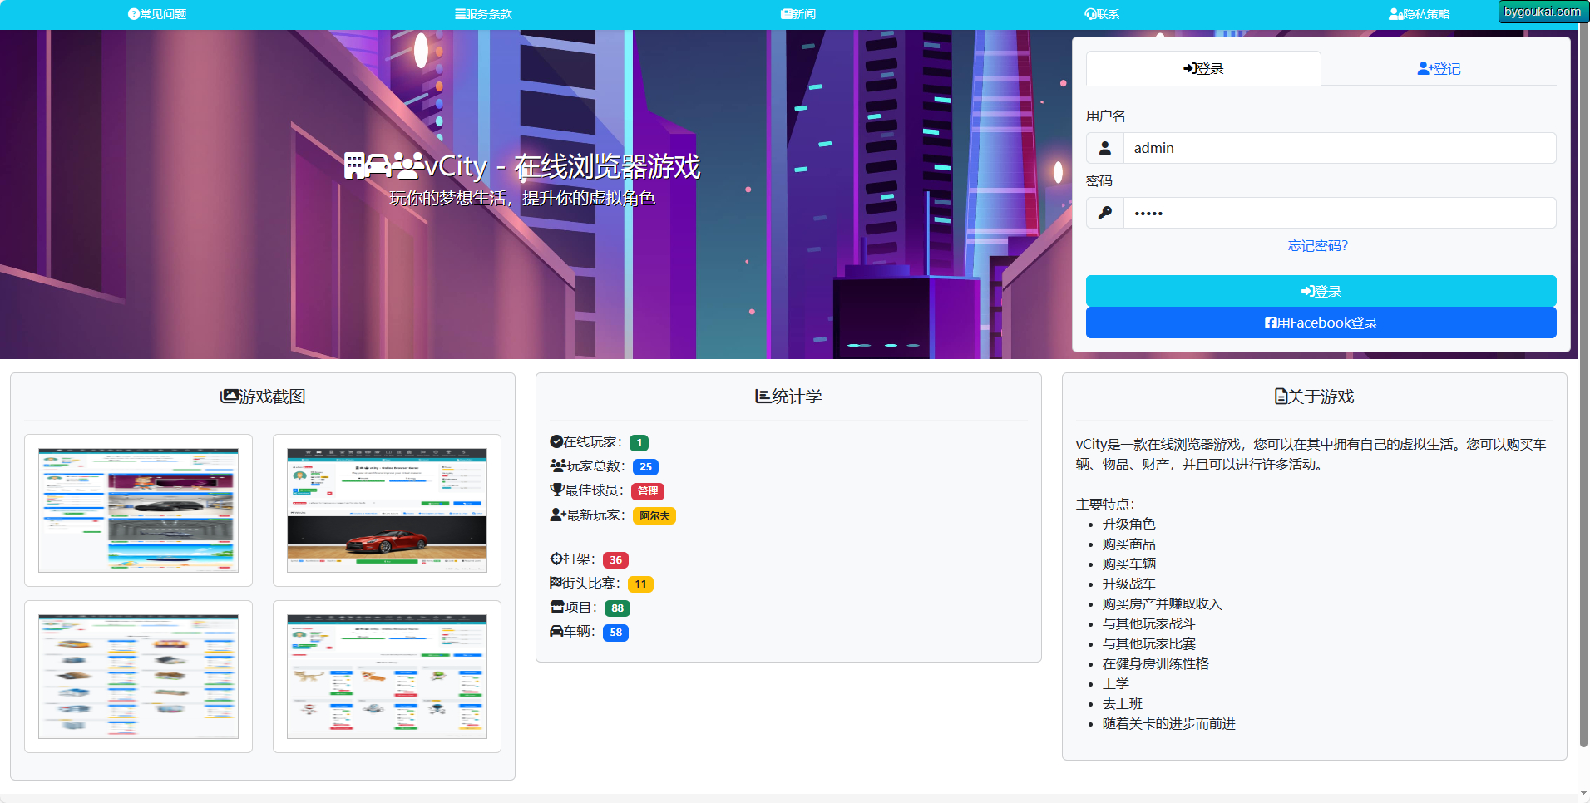Switch to the 登记 register tab

click(1439, 69)
